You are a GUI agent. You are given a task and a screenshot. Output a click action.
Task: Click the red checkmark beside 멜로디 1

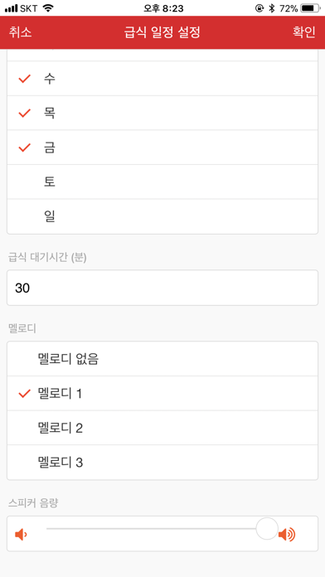pos(24,394)
